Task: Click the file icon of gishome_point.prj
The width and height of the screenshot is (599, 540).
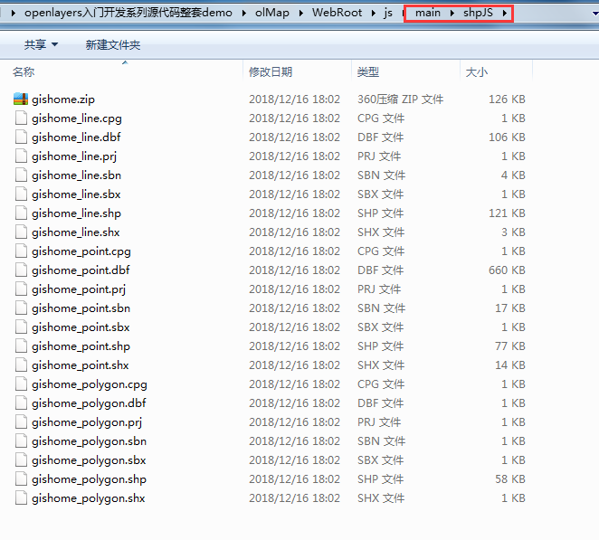Action: (x=21, y=289)
